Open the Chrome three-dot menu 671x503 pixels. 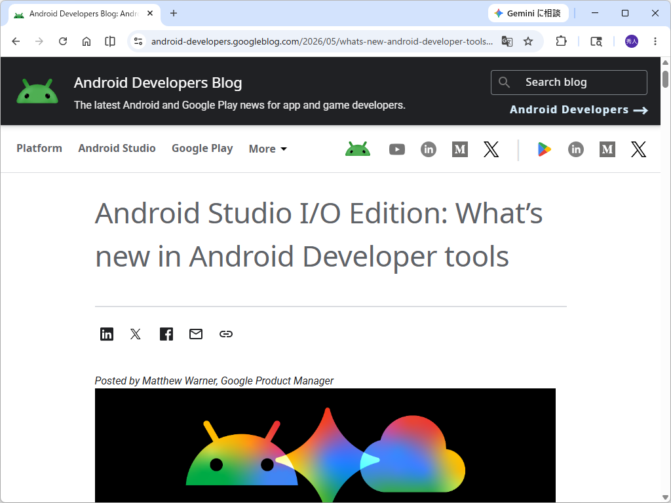click(655, 41)
